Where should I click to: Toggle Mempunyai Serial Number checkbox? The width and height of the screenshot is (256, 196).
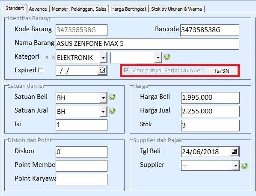[126, 71]
